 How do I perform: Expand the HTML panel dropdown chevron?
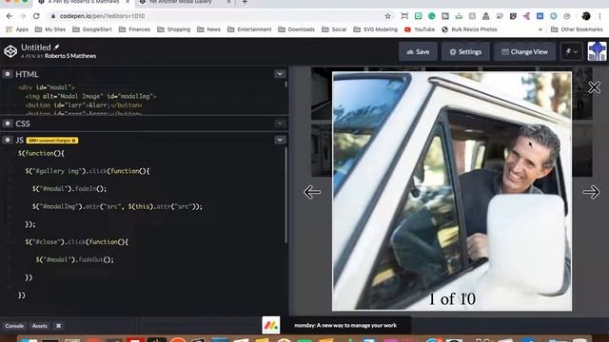click(280, 74)
